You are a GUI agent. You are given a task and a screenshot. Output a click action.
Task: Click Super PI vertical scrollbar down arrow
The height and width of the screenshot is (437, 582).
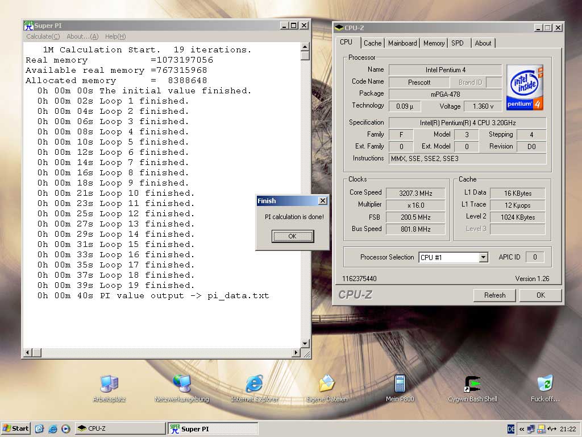305,343
